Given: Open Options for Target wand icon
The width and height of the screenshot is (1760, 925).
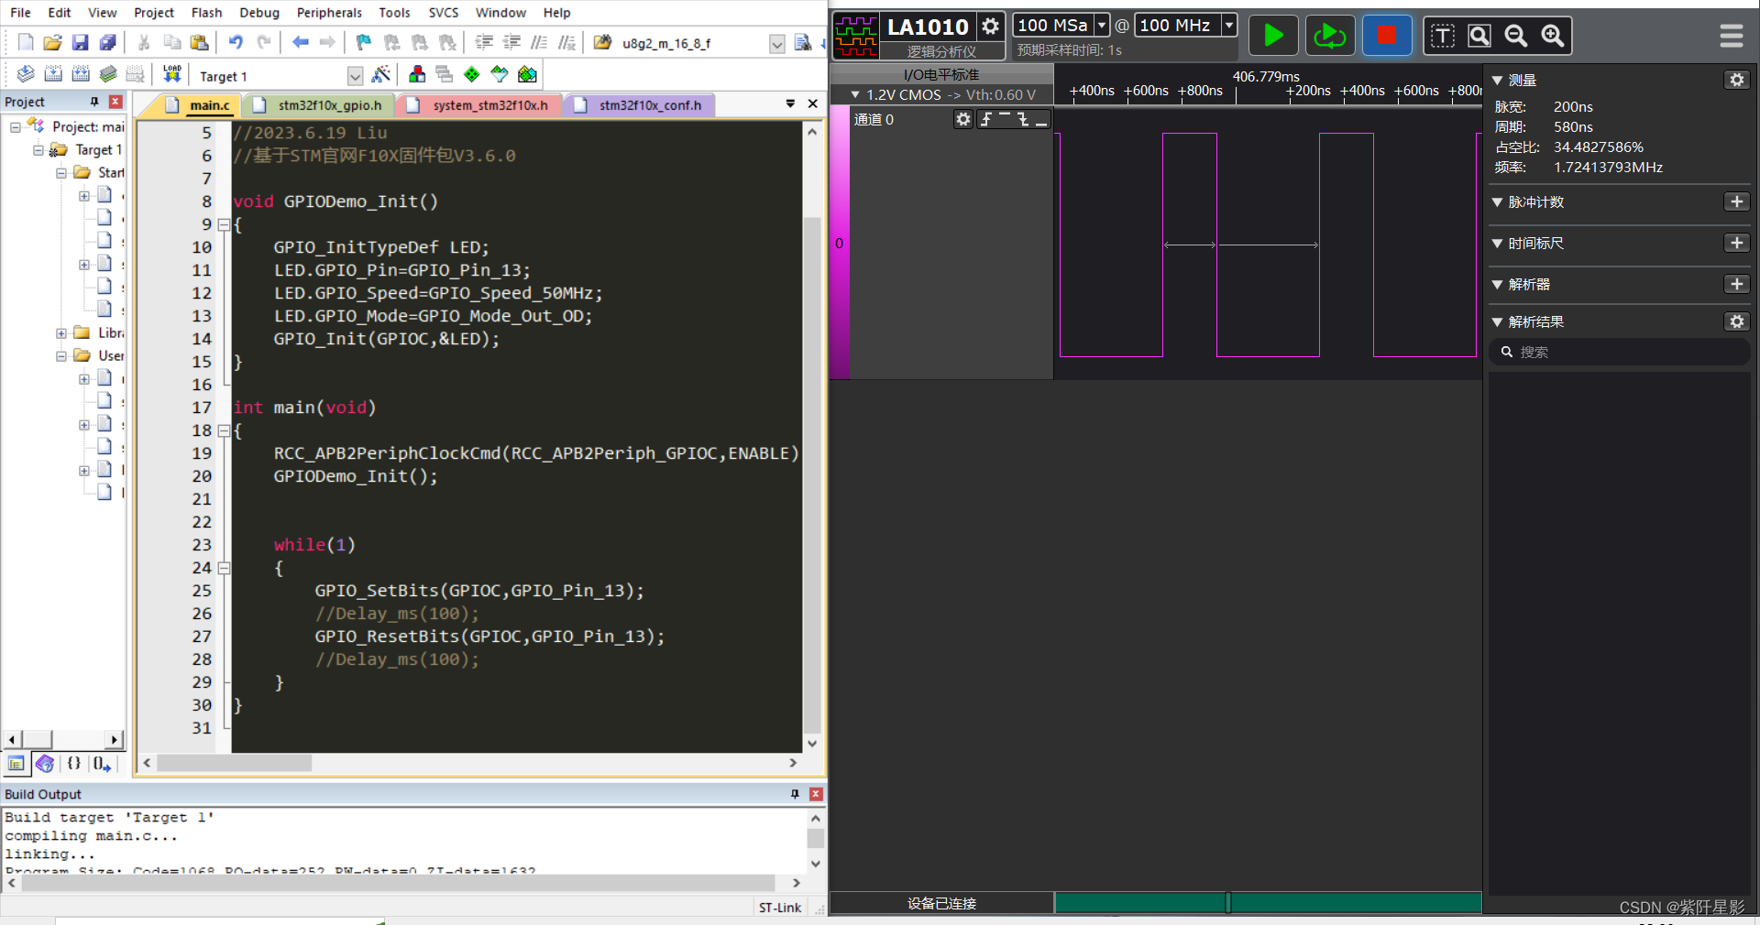Looking at the screenshot, I should tap(381, 74).
